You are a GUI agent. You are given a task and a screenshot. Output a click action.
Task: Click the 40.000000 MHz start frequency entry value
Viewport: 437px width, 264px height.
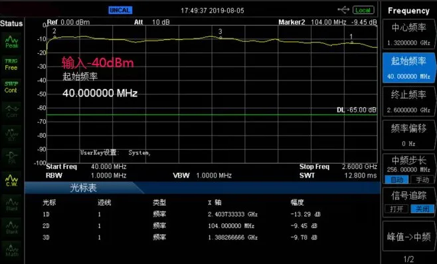100,93
